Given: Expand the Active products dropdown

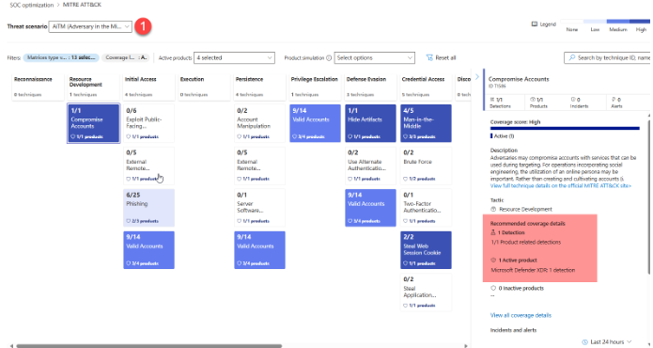Looking at the screenshot, I should coord(235,58).
